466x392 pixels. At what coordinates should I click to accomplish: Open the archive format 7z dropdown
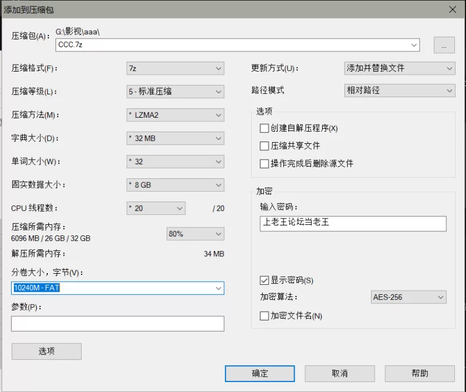click(x=175, y=68)
